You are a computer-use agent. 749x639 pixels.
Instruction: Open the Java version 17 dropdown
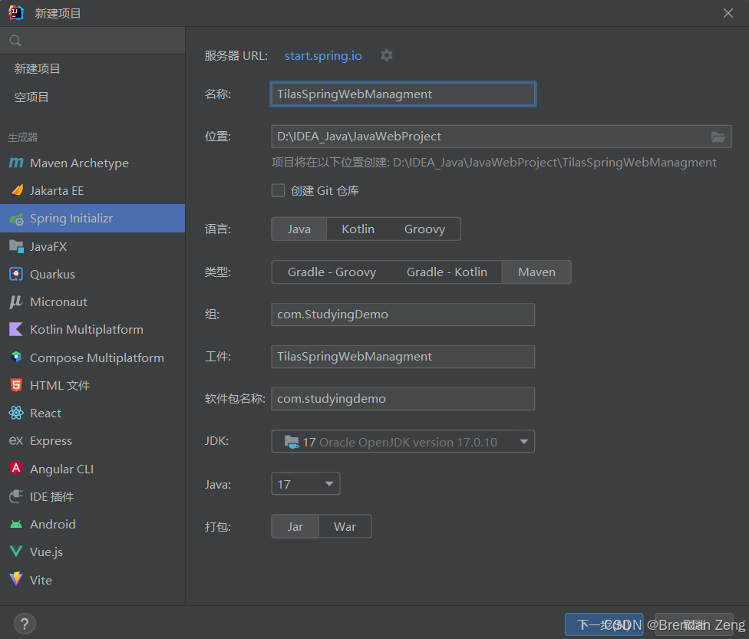[305, 484]
